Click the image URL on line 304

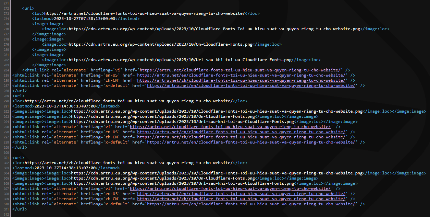tap(217, 173)
